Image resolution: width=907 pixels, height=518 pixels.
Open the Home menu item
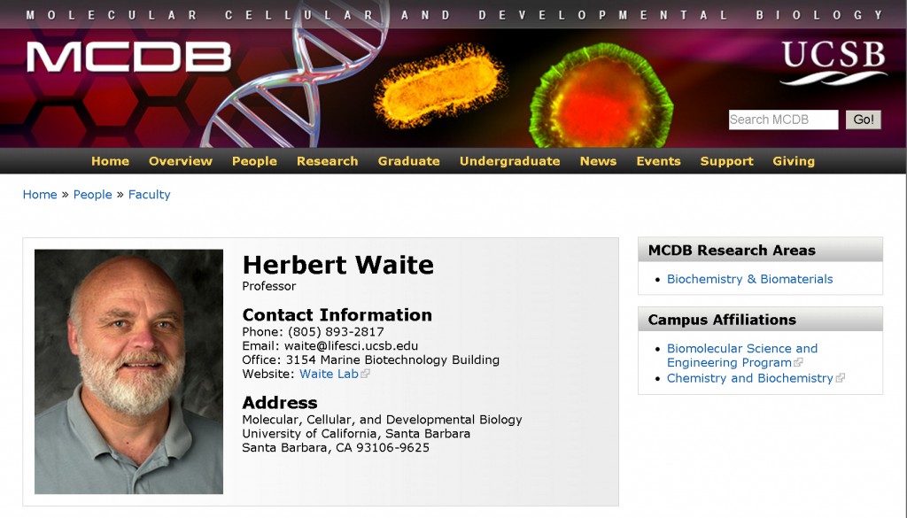click(x=110, y=161)
